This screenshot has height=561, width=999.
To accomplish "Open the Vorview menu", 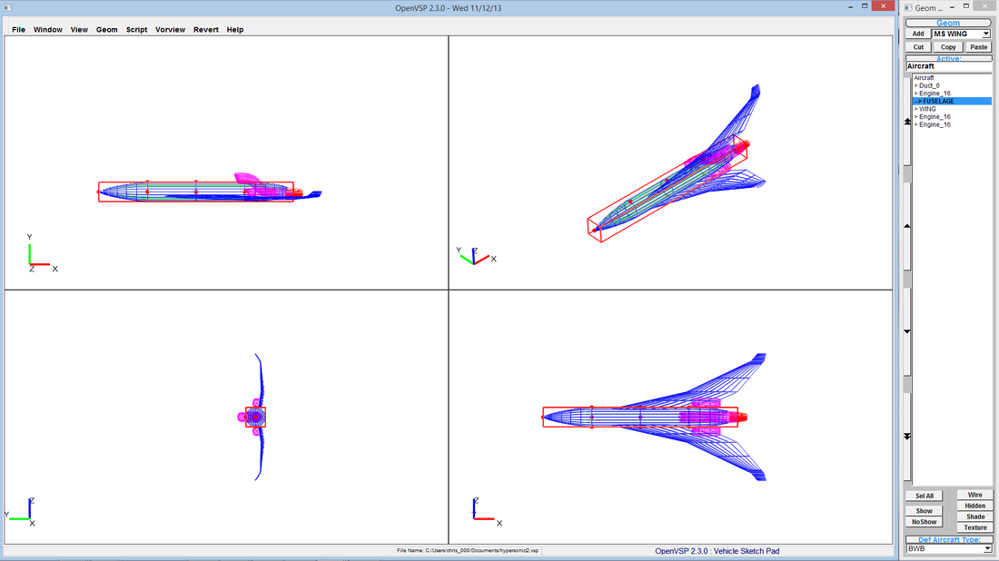I will coord(170,30).
